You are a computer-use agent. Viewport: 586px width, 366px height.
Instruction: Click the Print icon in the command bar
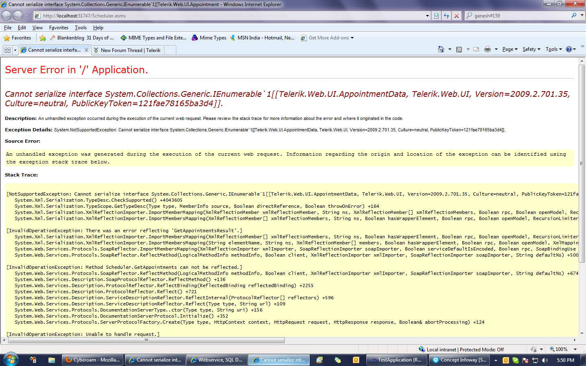(x=488, y=49)
